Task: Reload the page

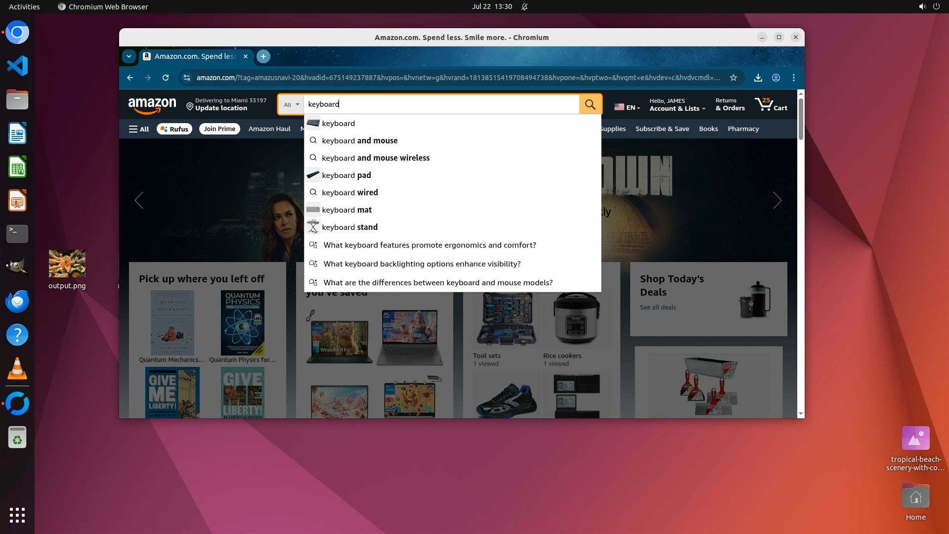Action: (x=166, y=78)
